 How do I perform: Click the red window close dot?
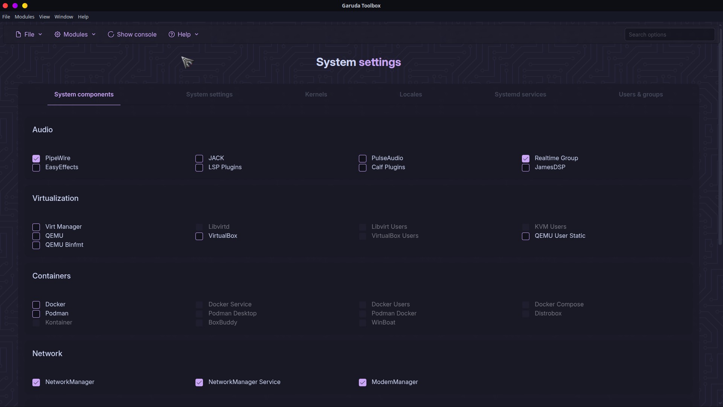click(5, 6)
